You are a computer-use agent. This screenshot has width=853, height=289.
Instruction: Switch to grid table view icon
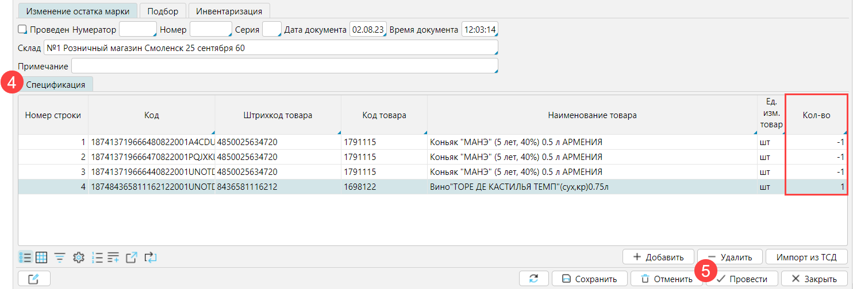pos(41,257)
